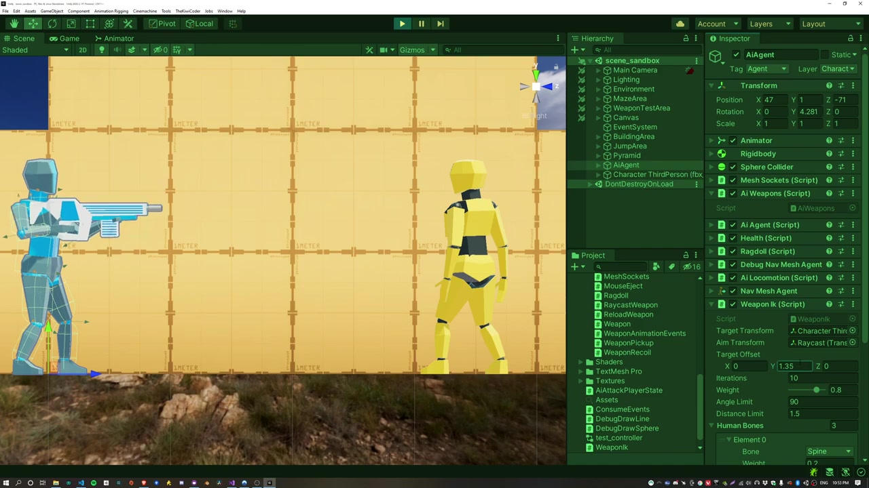Viewport: 869px width, 488px height.
Task: Switch to the Game tab
Action: click(64, 39)
